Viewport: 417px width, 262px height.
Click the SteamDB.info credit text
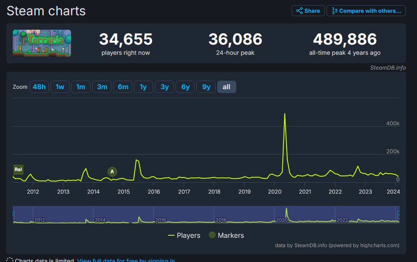(x=388, y=68)
